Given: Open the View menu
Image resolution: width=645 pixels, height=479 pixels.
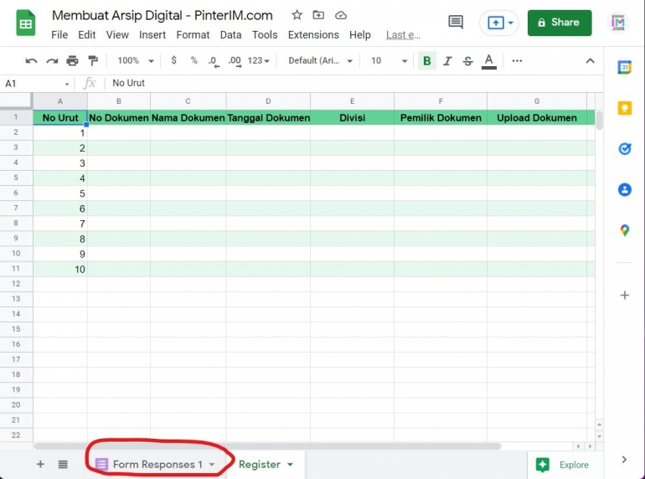Looking at the screenshot, I should pyautogui.click(x=117, y=35).
